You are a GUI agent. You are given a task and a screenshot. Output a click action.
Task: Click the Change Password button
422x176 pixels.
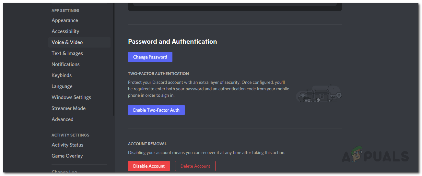pyautogui.click(x=150, y=57)
